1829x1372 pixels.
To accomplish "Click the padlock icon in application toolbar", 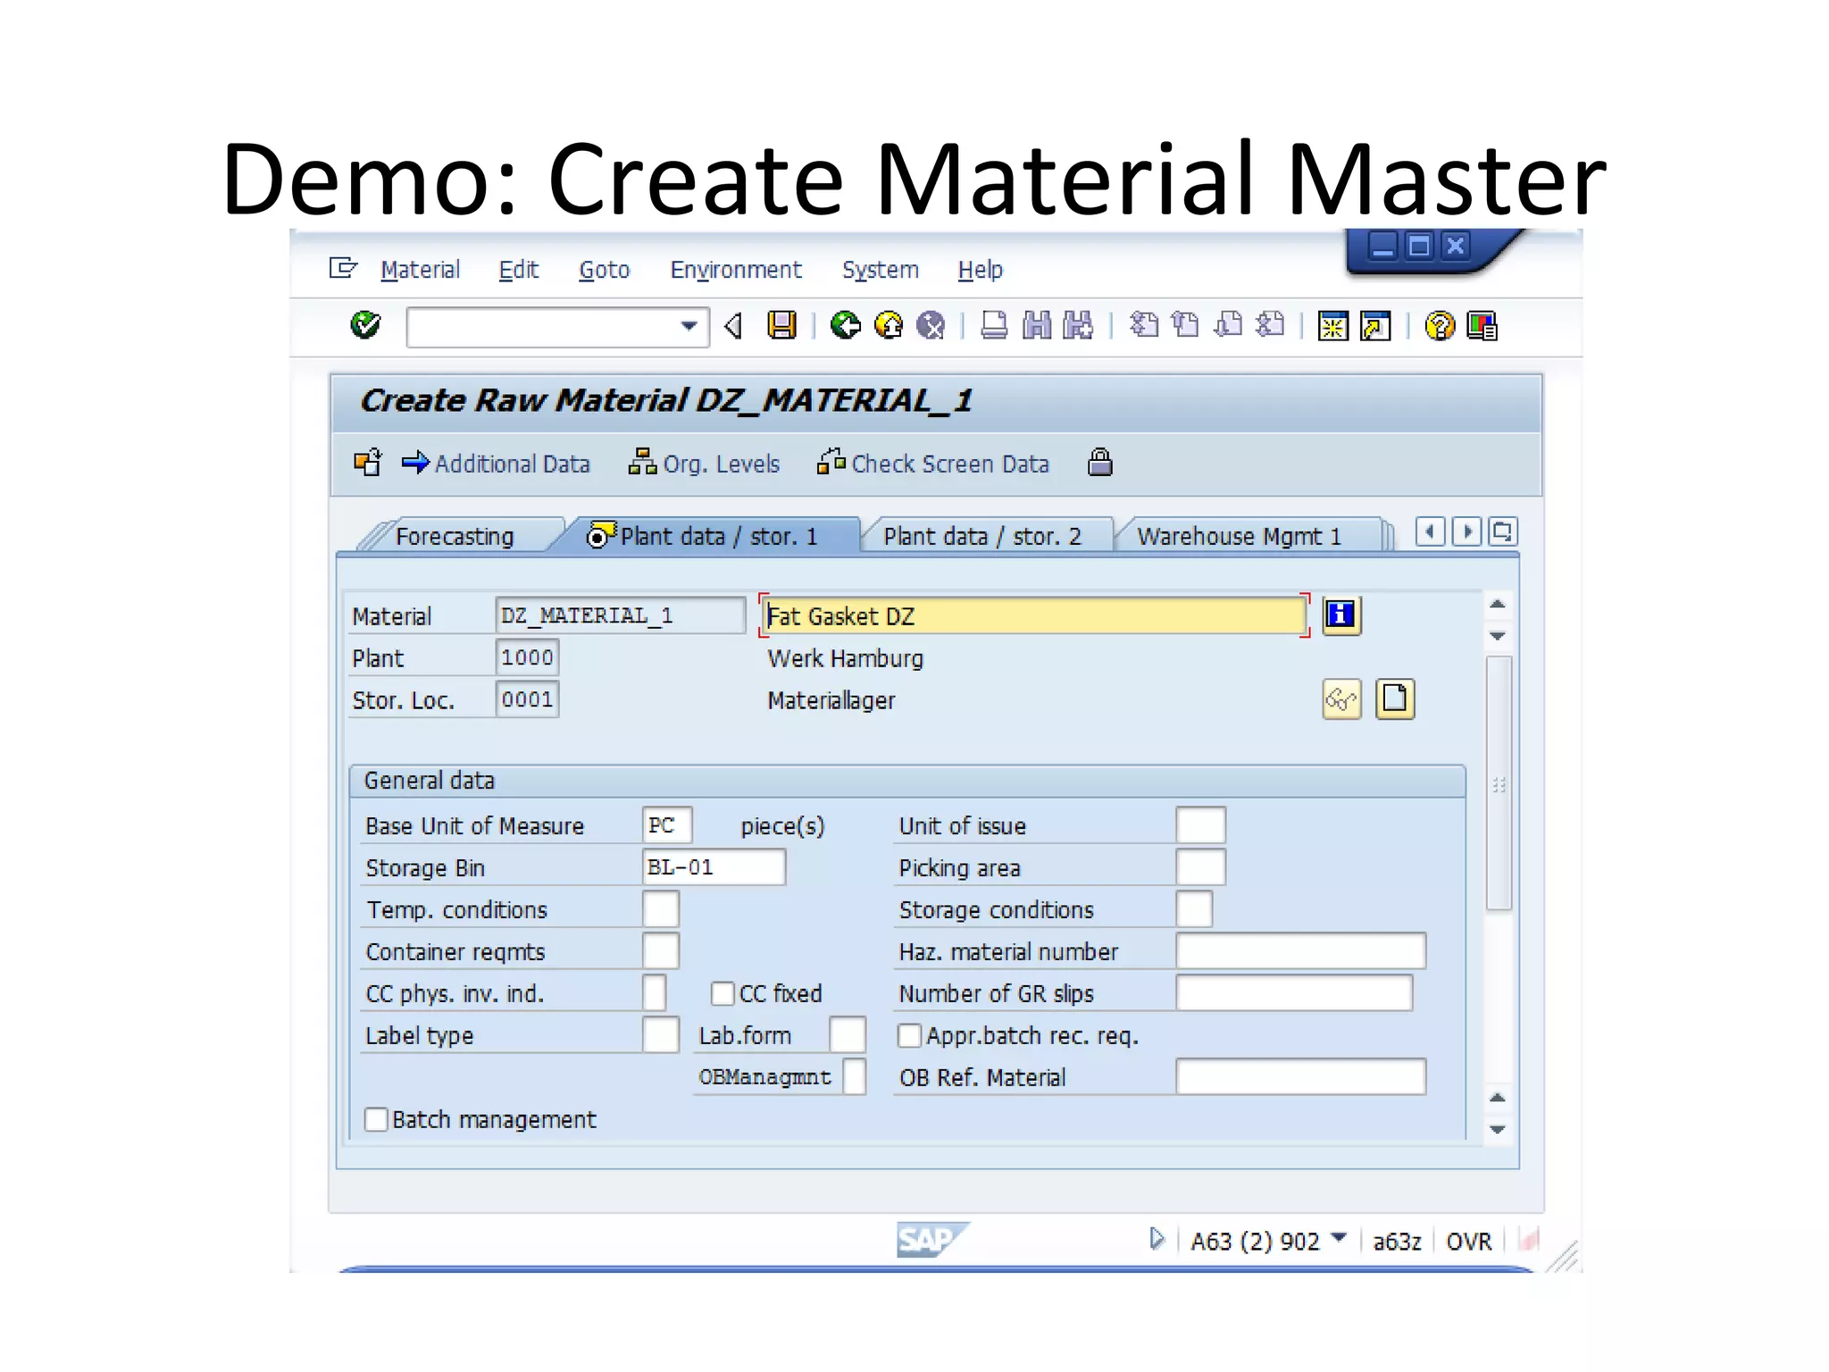I will [1100, 462].
